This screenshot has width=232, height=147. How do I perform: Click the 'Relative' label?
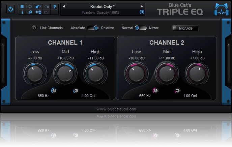(108, 28)
